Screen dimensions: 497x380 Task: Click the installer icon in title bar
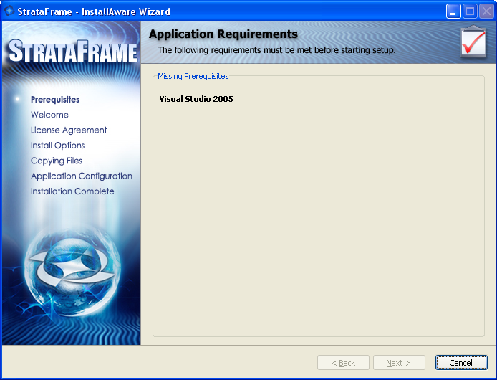pyautogui.click(x=10, y=11)
